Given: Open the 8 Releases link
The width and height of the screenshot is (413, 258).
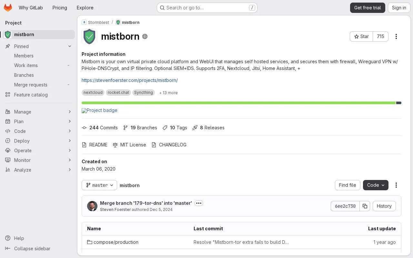Looking at the screenshot, I should 208,128.
